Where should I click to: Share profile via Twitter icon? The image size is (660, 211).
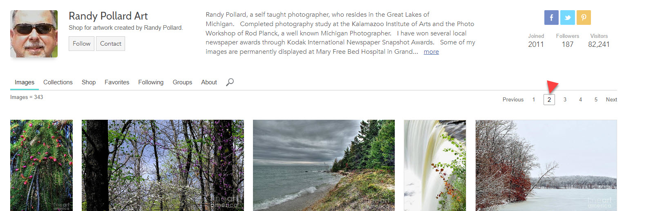click(x=568, y=18)
